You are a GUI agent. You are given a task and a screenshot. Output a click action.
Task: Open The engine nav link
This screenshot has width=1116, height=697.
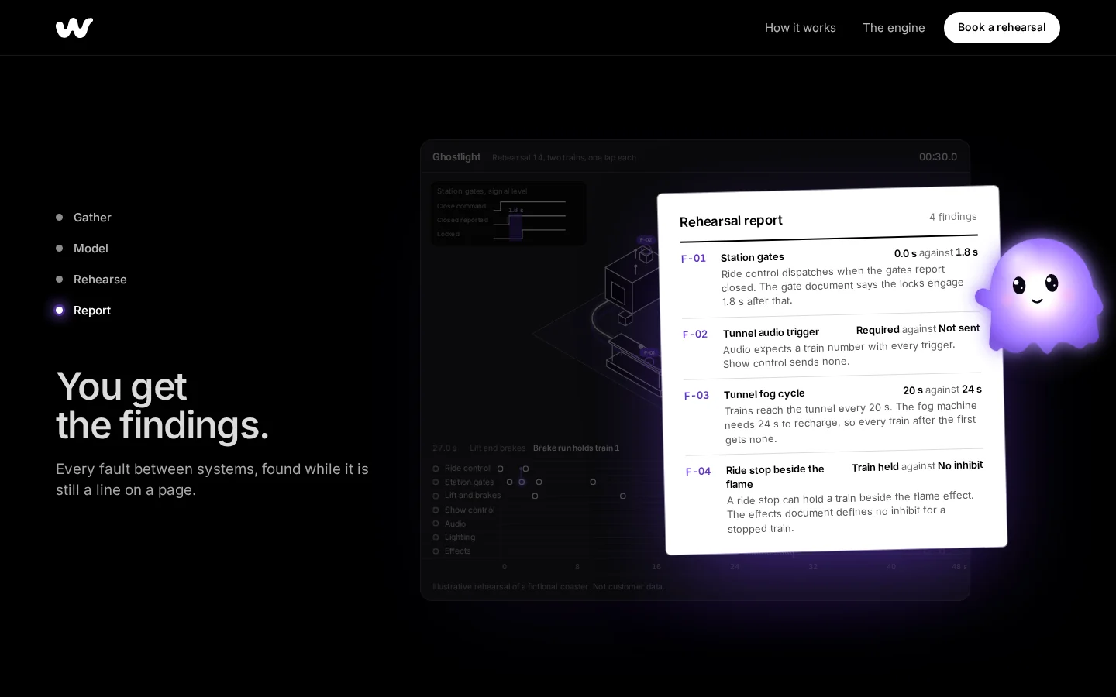coord(894,28)
